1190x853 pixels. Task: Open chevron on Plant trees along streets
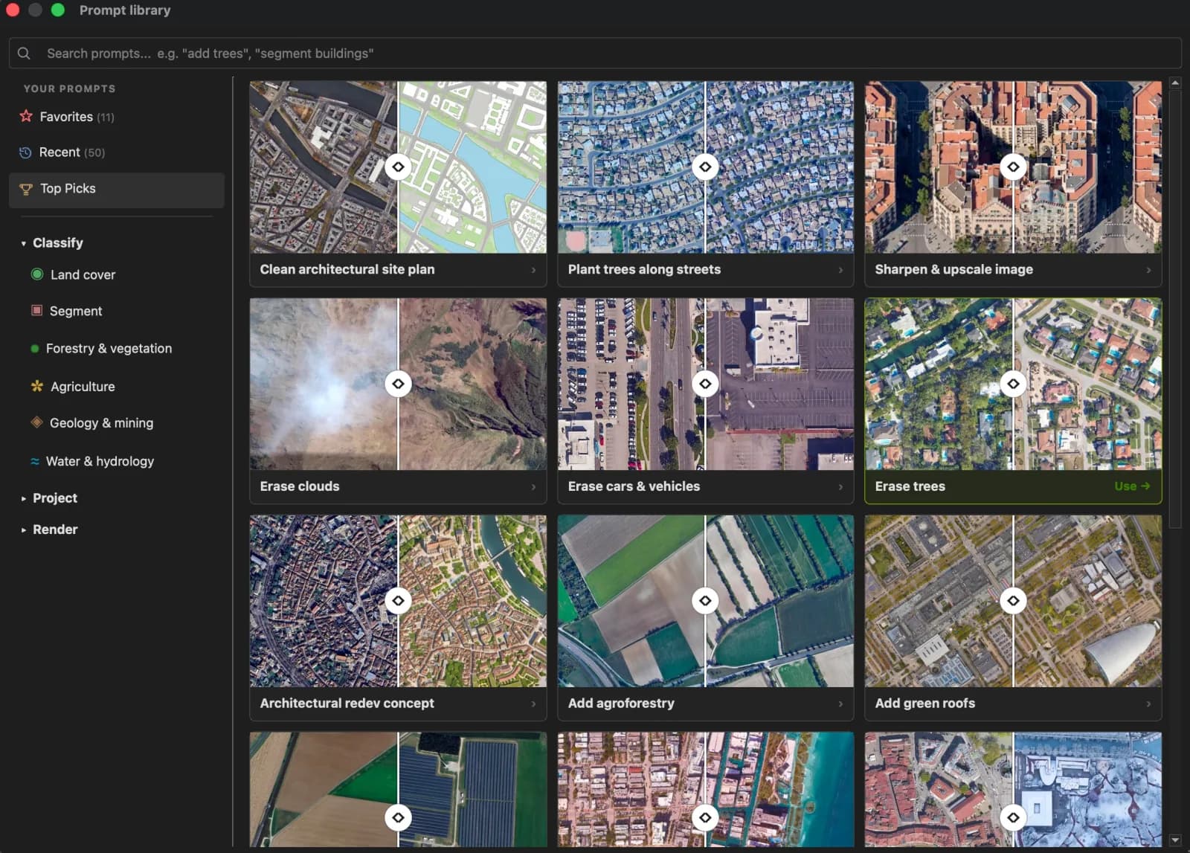840,270
